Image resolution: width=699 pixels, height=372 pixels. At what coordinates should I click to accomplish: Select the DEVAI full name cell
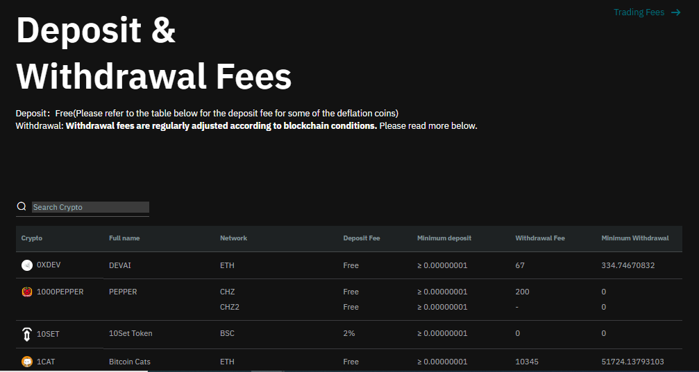coord(120,265)
